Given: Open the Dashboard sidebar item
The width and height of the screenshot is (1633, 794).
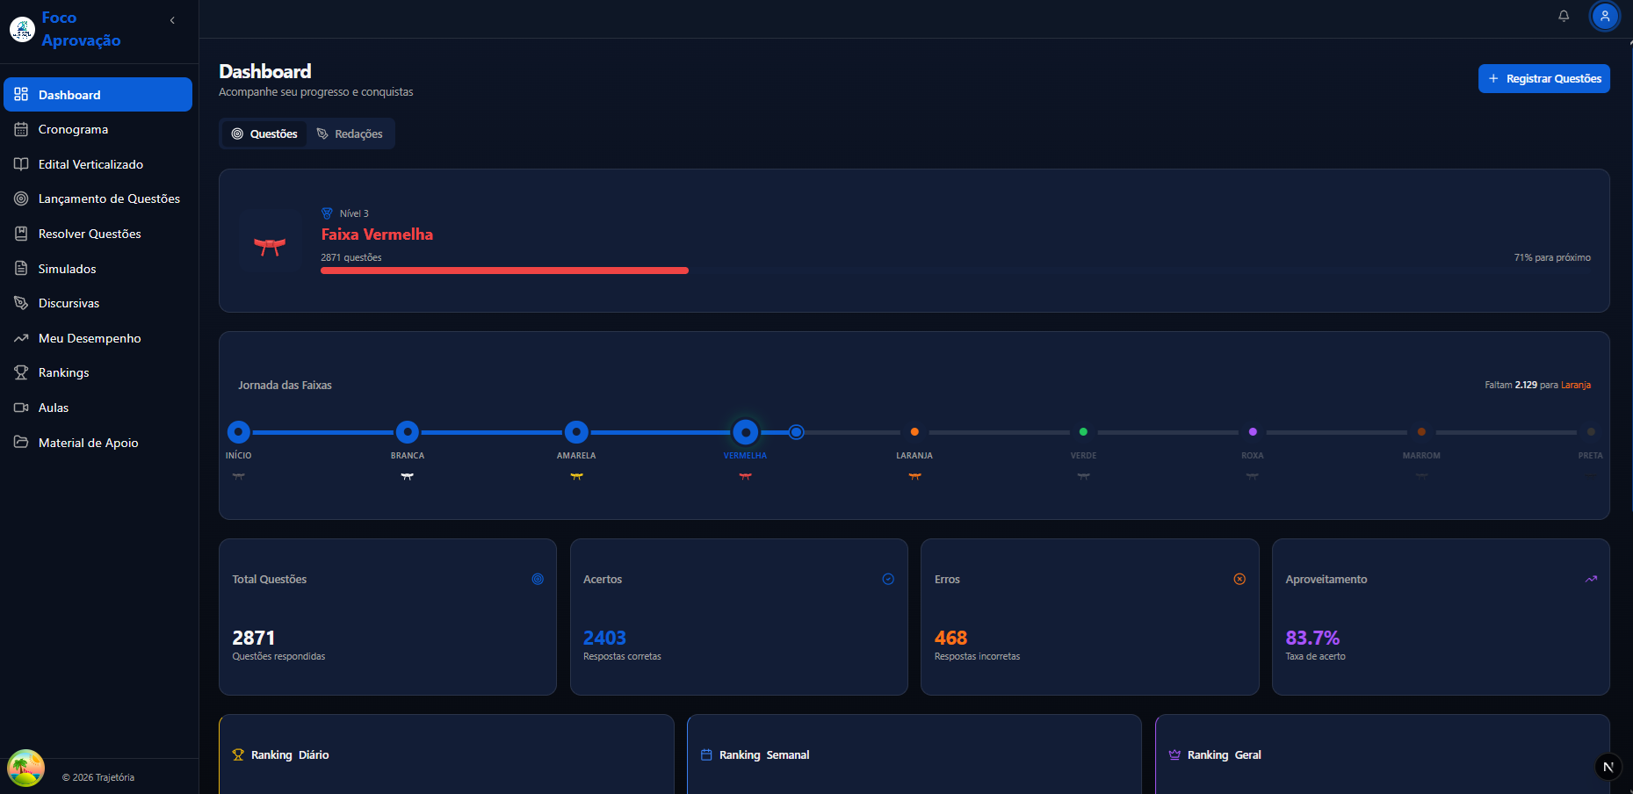Looking at the screenshot, I should click(x=98, y=95).
